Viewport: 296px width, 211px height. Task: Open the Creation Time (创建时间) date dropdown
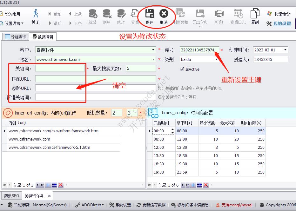tap(285, 50)
